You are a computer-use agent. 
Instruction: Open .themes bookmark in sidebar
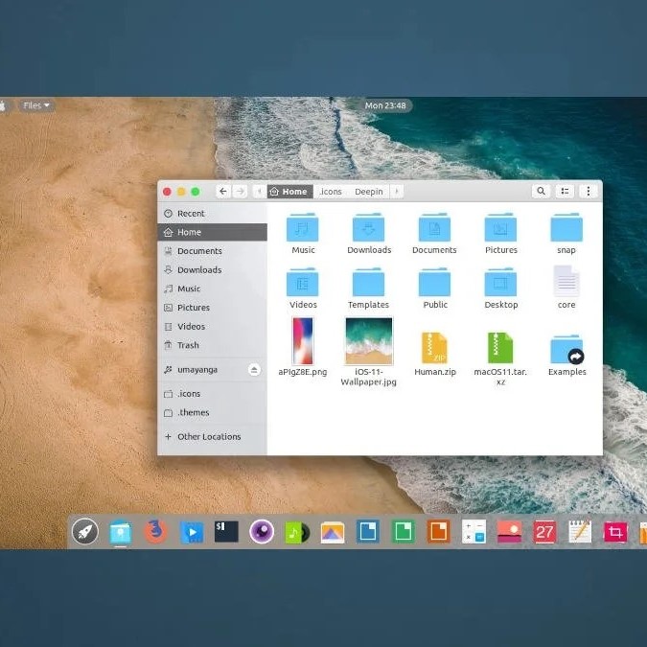(212, 412)
